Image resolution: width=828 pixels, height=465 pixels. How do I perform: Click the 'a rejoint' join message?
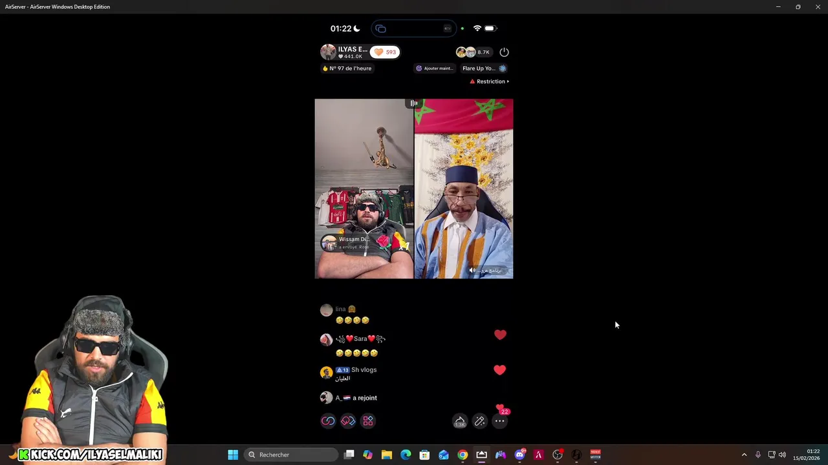tap(365, 398)
